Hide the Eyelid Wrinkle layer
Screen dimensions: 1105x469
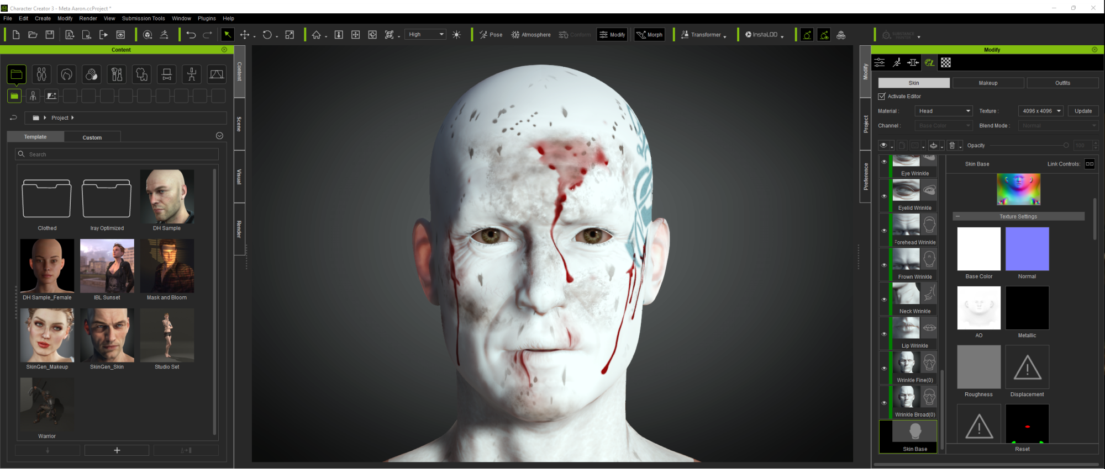pos(885,196)
